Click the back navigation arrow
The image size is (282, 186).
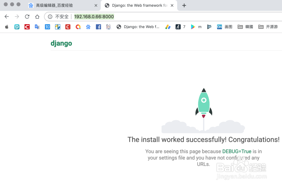pyautogui.click(x=6, y=16)
